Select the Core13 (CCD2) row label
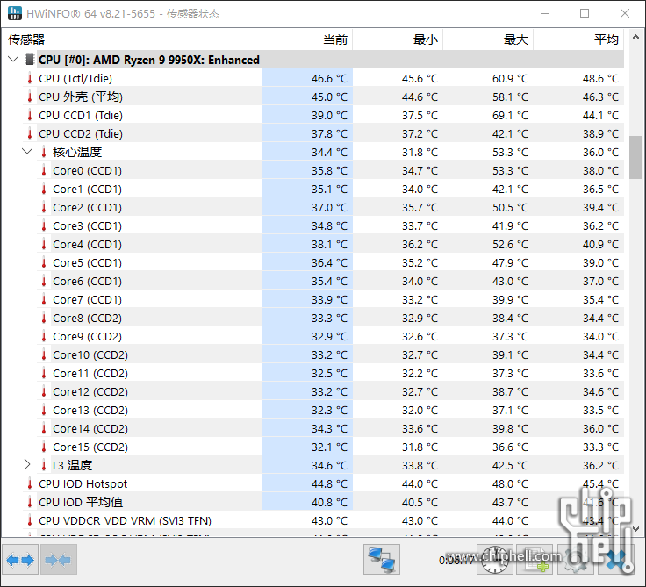646x587 pixels. coord(90,411)
